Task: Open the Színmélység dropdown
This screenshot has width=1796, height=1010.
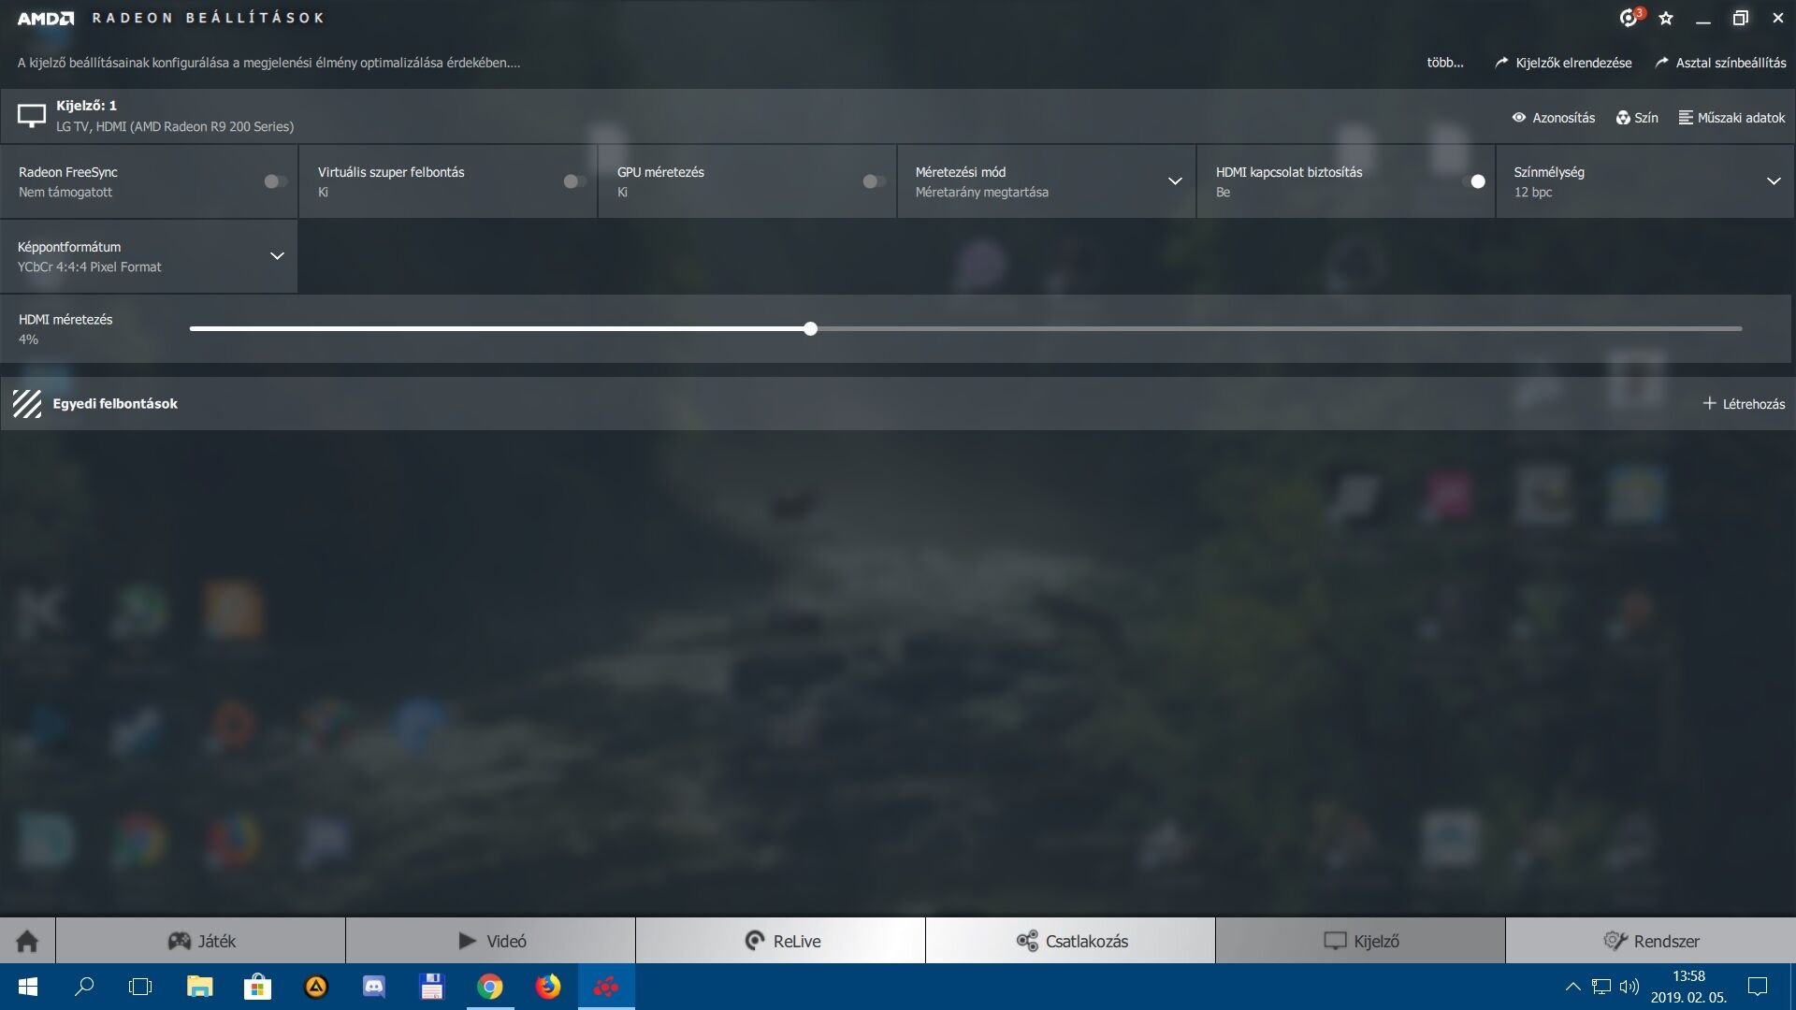Action: point(1773,181)
